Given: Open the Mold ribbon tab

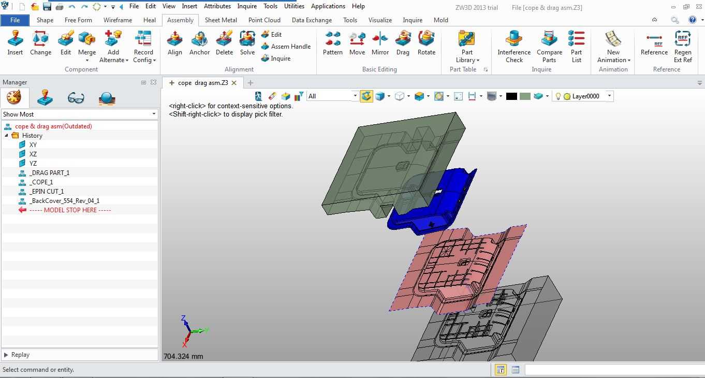Looking at the screenshot, I should coord(441,20).
